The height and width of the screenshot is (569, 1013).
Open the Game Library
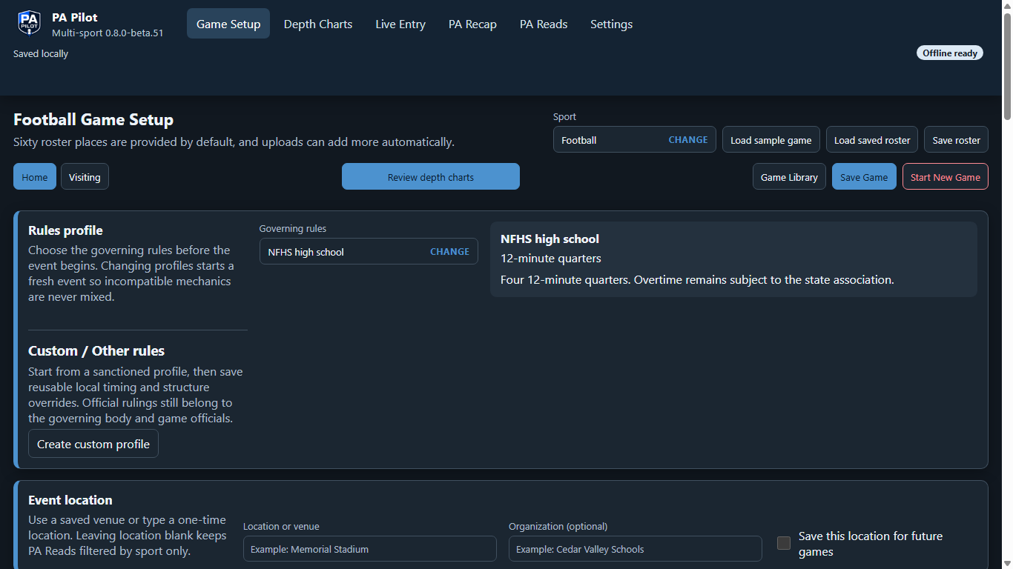[789, 176]
